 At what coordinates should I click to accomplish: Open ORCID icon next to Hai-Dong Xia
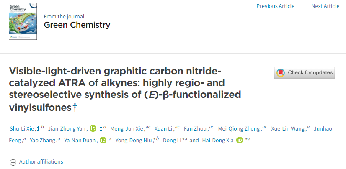click(240, 140)
